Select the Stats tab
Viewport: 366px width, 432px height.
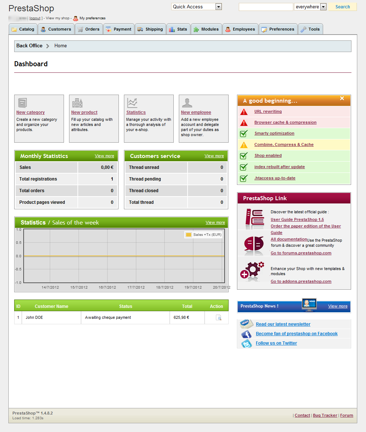pyautogui.click(x=178, y=29)
